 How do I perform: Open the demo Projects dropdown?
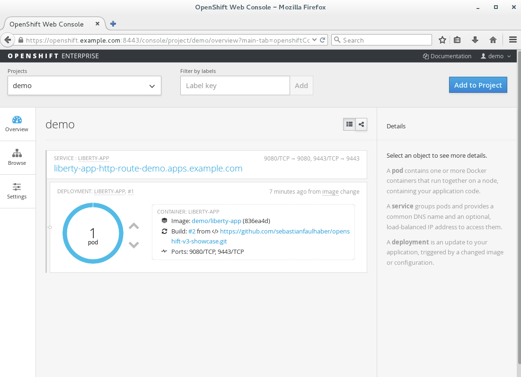84,86
